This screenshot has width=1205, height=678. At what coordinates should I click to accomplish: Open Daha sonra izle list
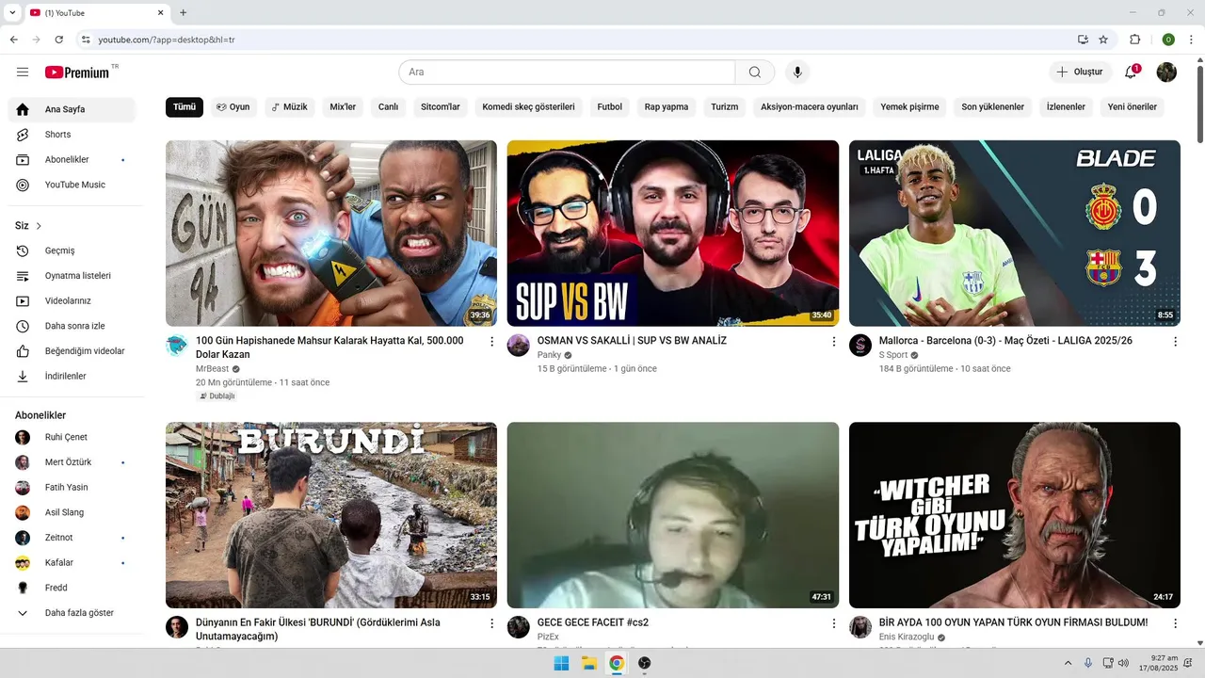72,326
